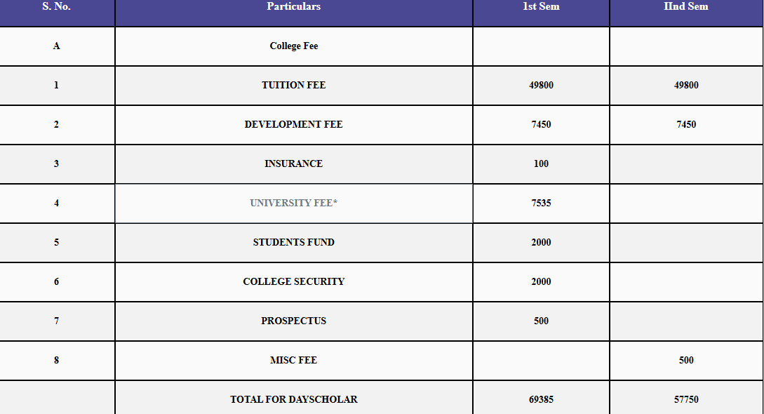Click the STUDENTS FUND label
Viewport: 764px width, 414px height.
tap(293, 243)
